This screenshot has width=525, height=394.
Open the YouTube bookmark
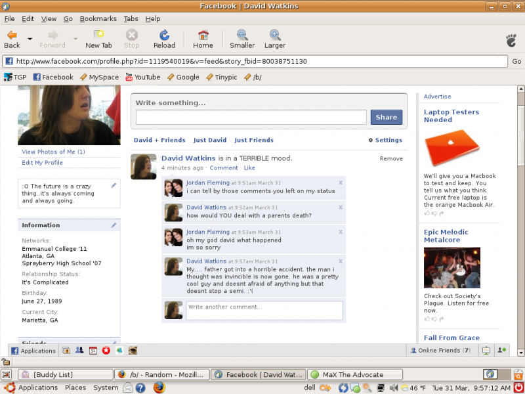coord(143,77)
